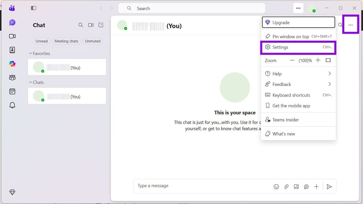Decrease zoom with the minus button
363x204 pixels.
click(292, 60)
